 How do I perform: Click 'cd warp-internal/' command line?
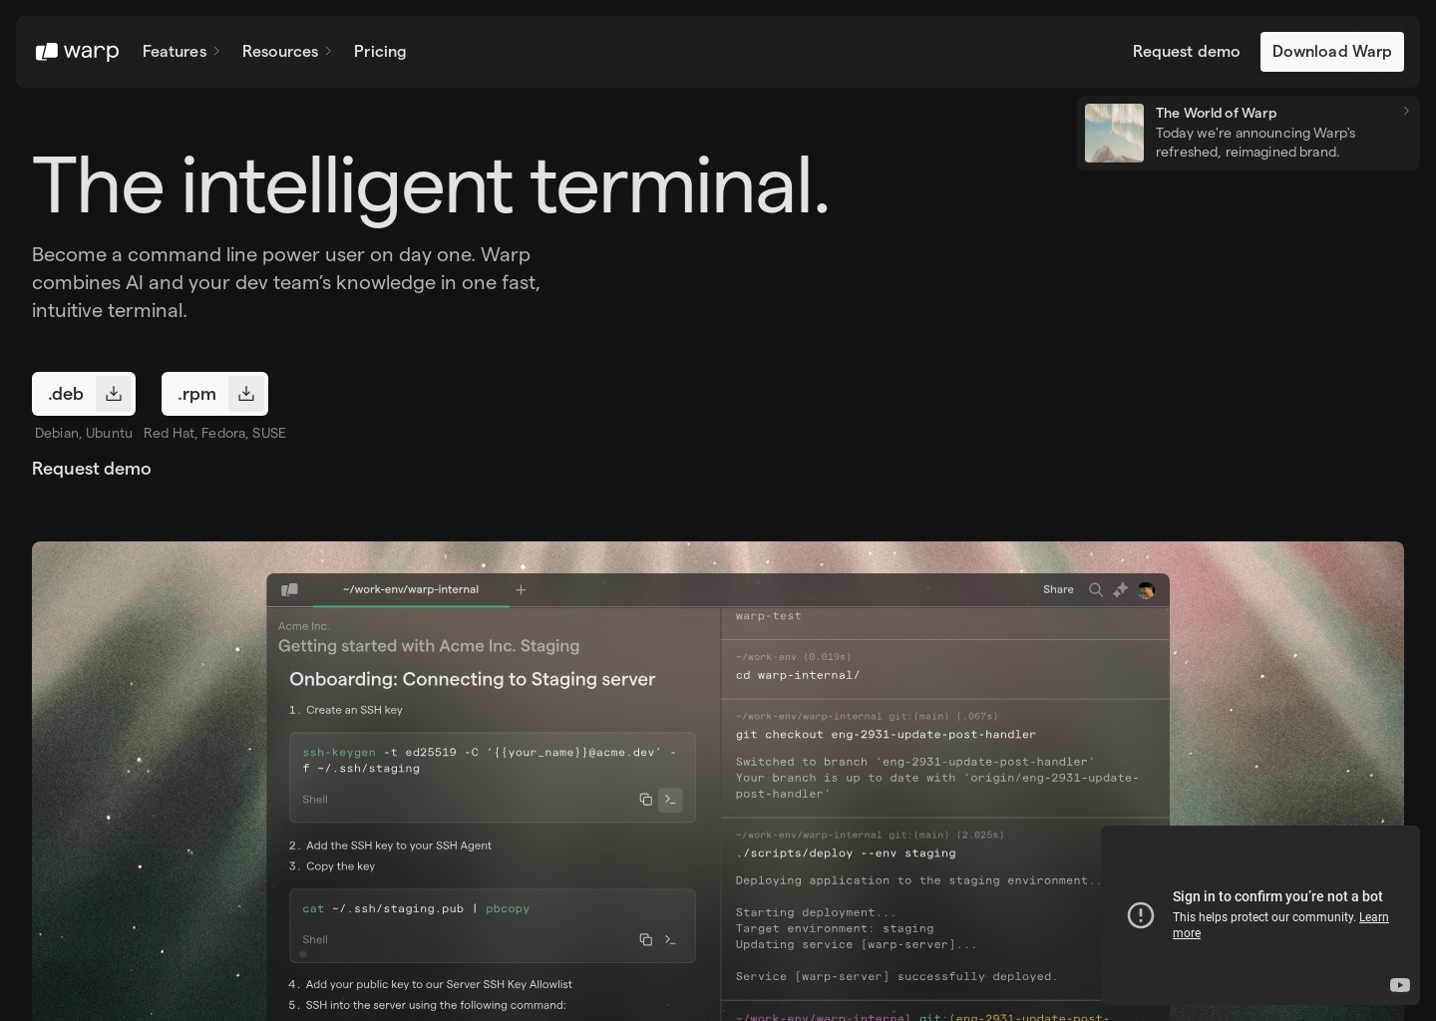(x=798, y=675)
